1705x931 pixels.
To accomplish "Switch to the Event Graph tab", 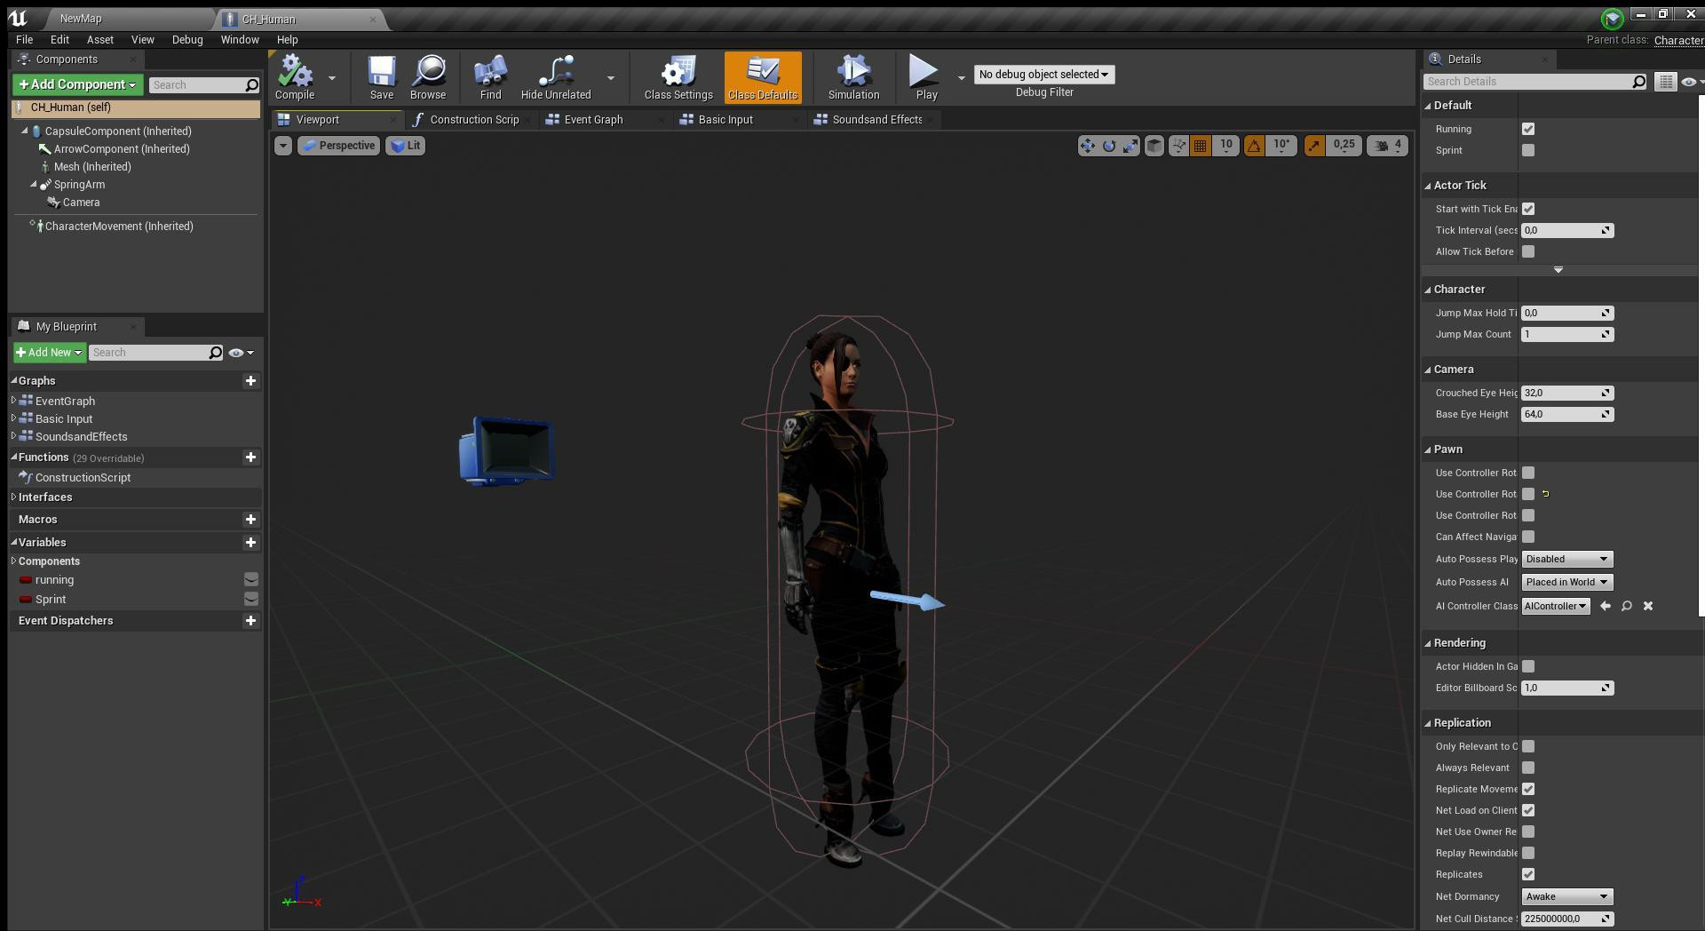I will 593,119.
